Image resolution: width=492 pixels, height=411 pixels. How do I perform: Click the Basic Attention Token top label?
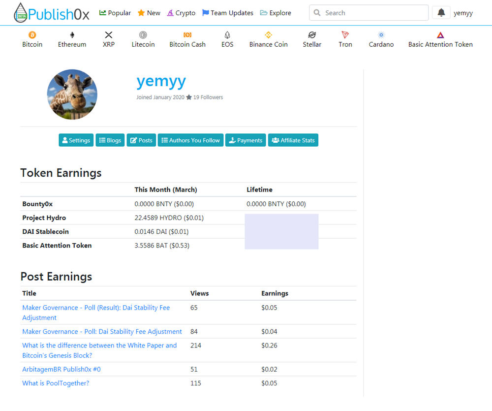tap(440, 44)
